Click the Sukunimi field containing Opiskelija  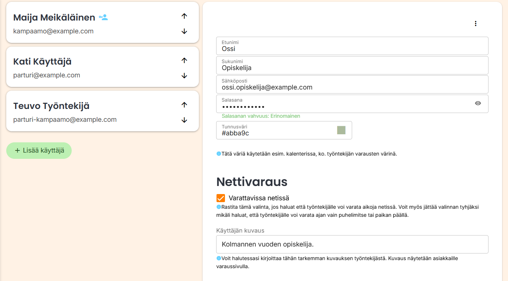[352, 65]
